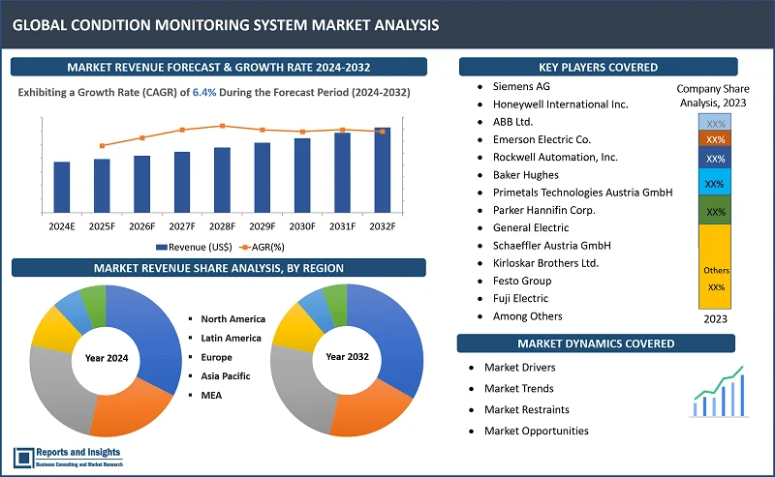The width and height of the screenshot is (775, 477).
Task: Click North America region legend entry
Action: pyautogui.click(x=232, y=319)
